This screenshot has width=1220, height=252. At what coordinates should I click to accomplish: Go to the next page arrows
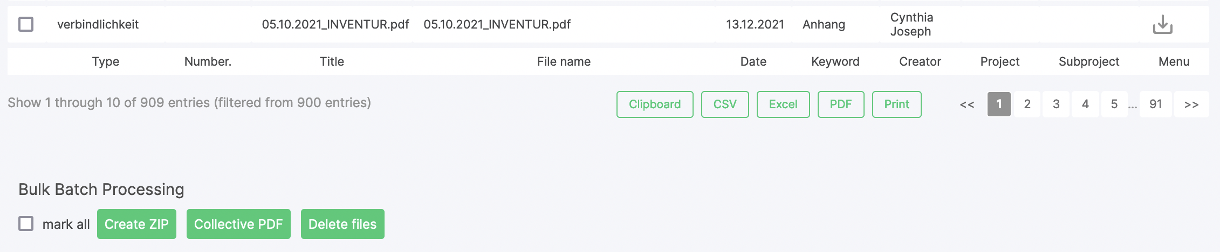click(1191, 104)
